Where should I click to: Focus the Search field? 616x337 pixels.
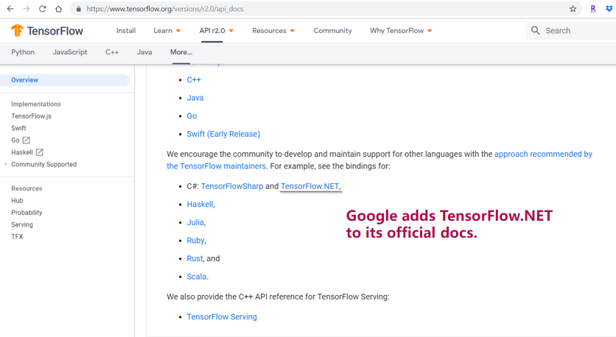tap(571, 31)
